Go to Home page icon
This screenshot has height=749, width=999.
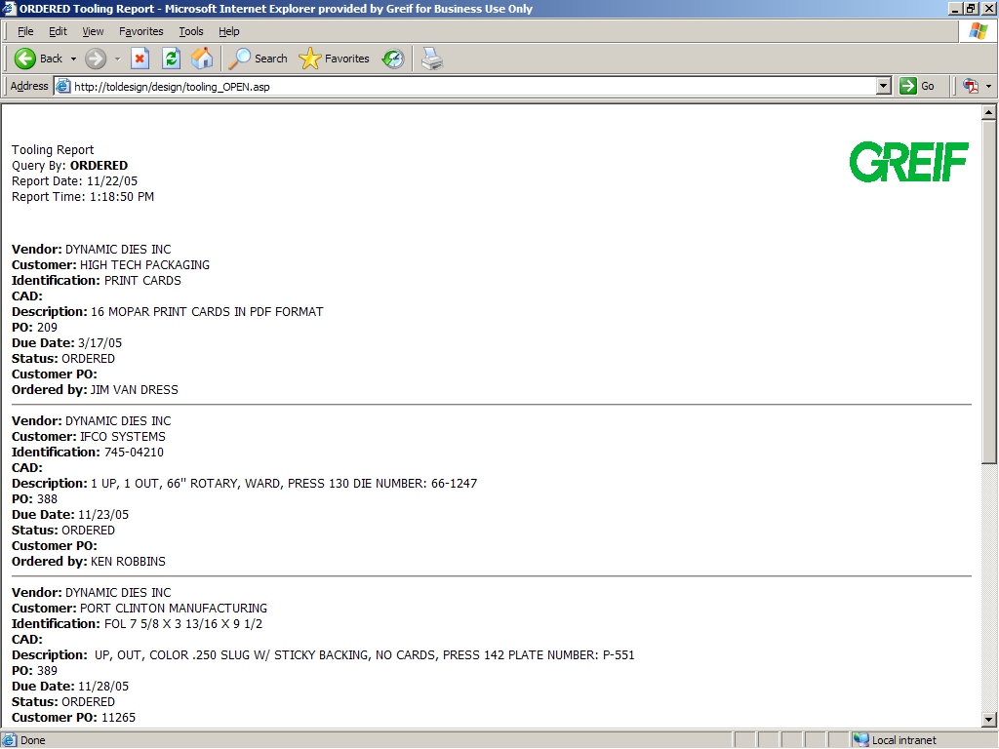pyautogui.click(x=202, y=59)
